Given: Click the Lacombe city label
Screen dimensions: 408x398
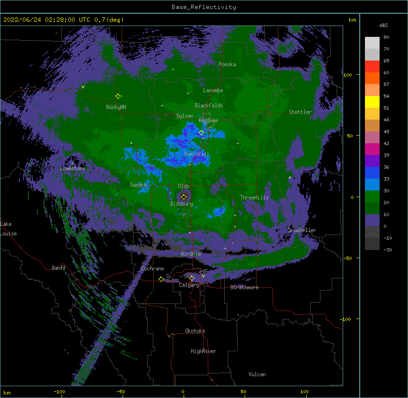Looking at the screenshot, I should (213, 90).
